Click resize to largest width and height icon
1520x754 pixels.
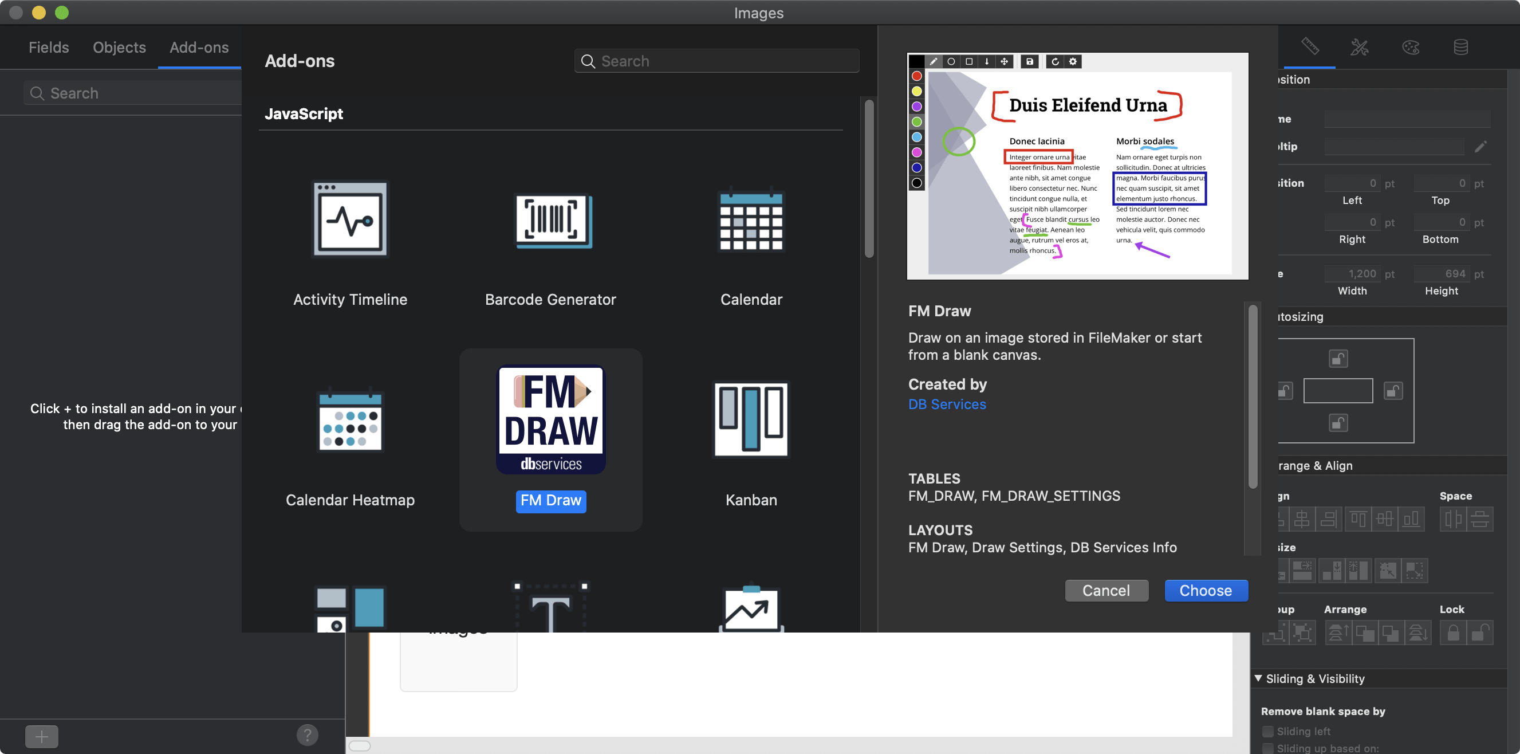pyautogui.click(x=1415, y=571)
